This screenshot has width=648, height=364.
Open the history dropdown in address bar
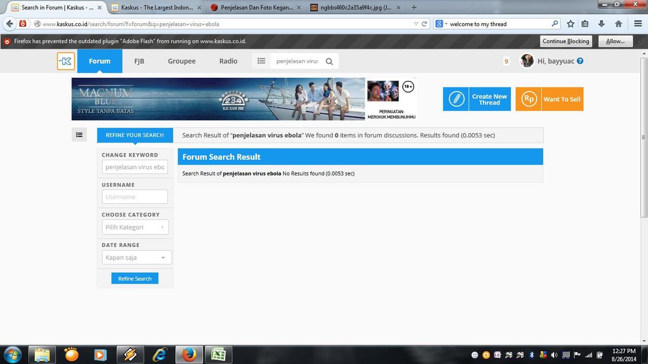tap(416, 24)
